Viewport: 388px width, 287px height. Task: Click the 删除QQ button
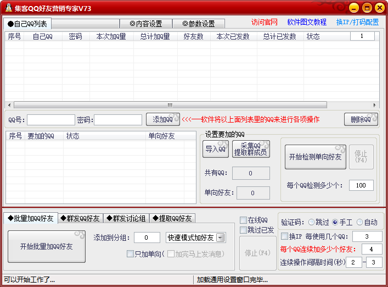pyautogui.click(x=361, y=119)
